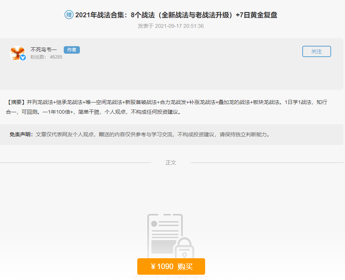Click the 作者 author badge label
Viewport: 345px width, 280px height.
[71, 49]
